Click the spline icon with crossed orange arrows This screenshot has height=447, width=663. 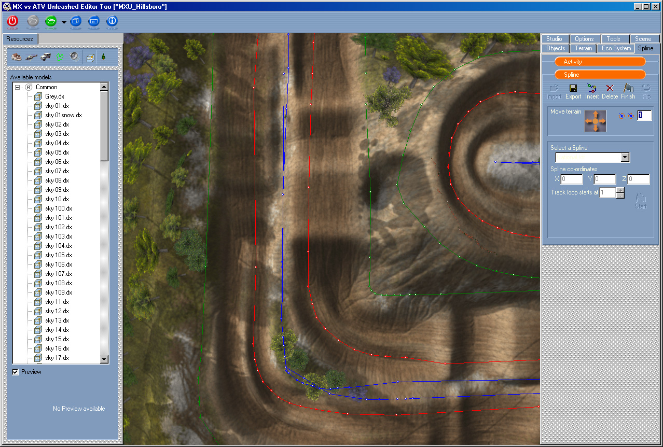click(x=630, y=116)
